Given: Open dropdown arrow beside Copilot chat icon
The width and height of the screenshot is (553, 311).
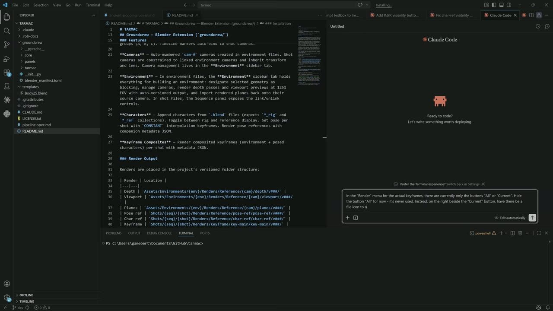Looking at the screenshot, I should pyautogui.click(x=367, y=5).
